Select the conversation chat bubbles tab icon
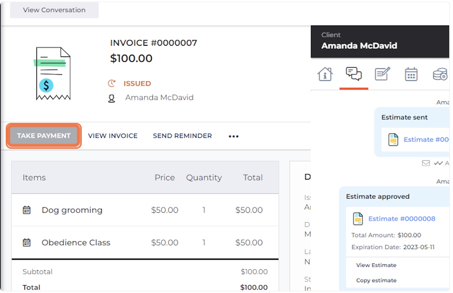Screen dimensions: 453x293 point(353,74)
